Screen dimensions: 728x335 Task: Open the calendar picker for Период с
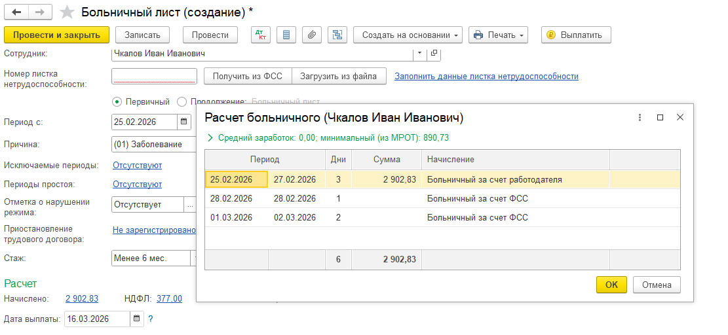184,122
